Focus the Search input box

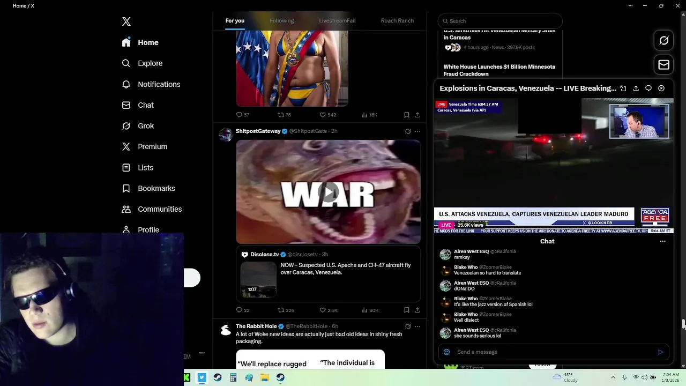tap(500, 21)
